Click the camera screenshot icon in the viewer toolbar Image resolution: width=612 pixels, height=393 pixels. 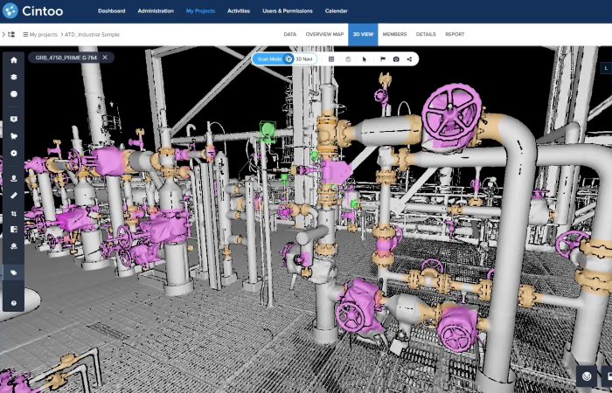pos(396,59)
